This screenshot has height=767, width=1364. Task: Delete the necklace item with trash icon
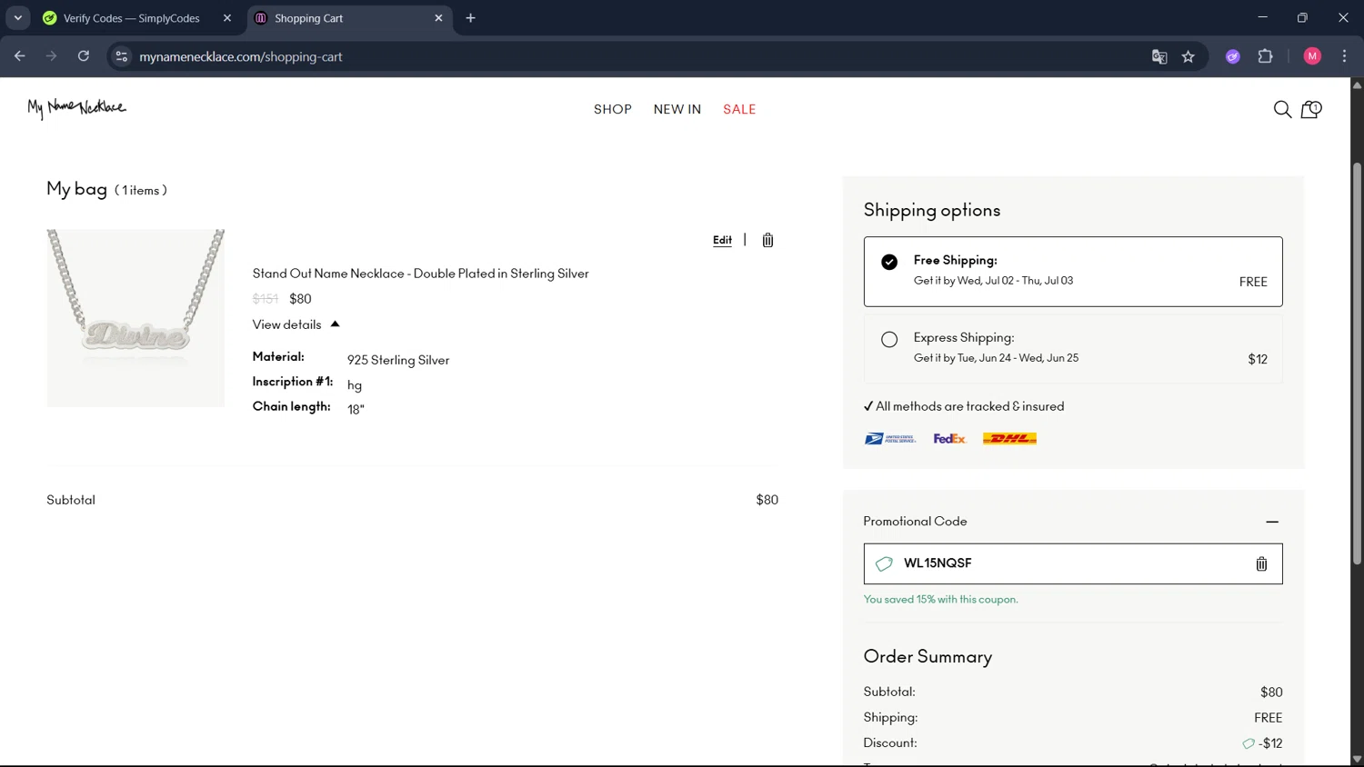(767, 240)
